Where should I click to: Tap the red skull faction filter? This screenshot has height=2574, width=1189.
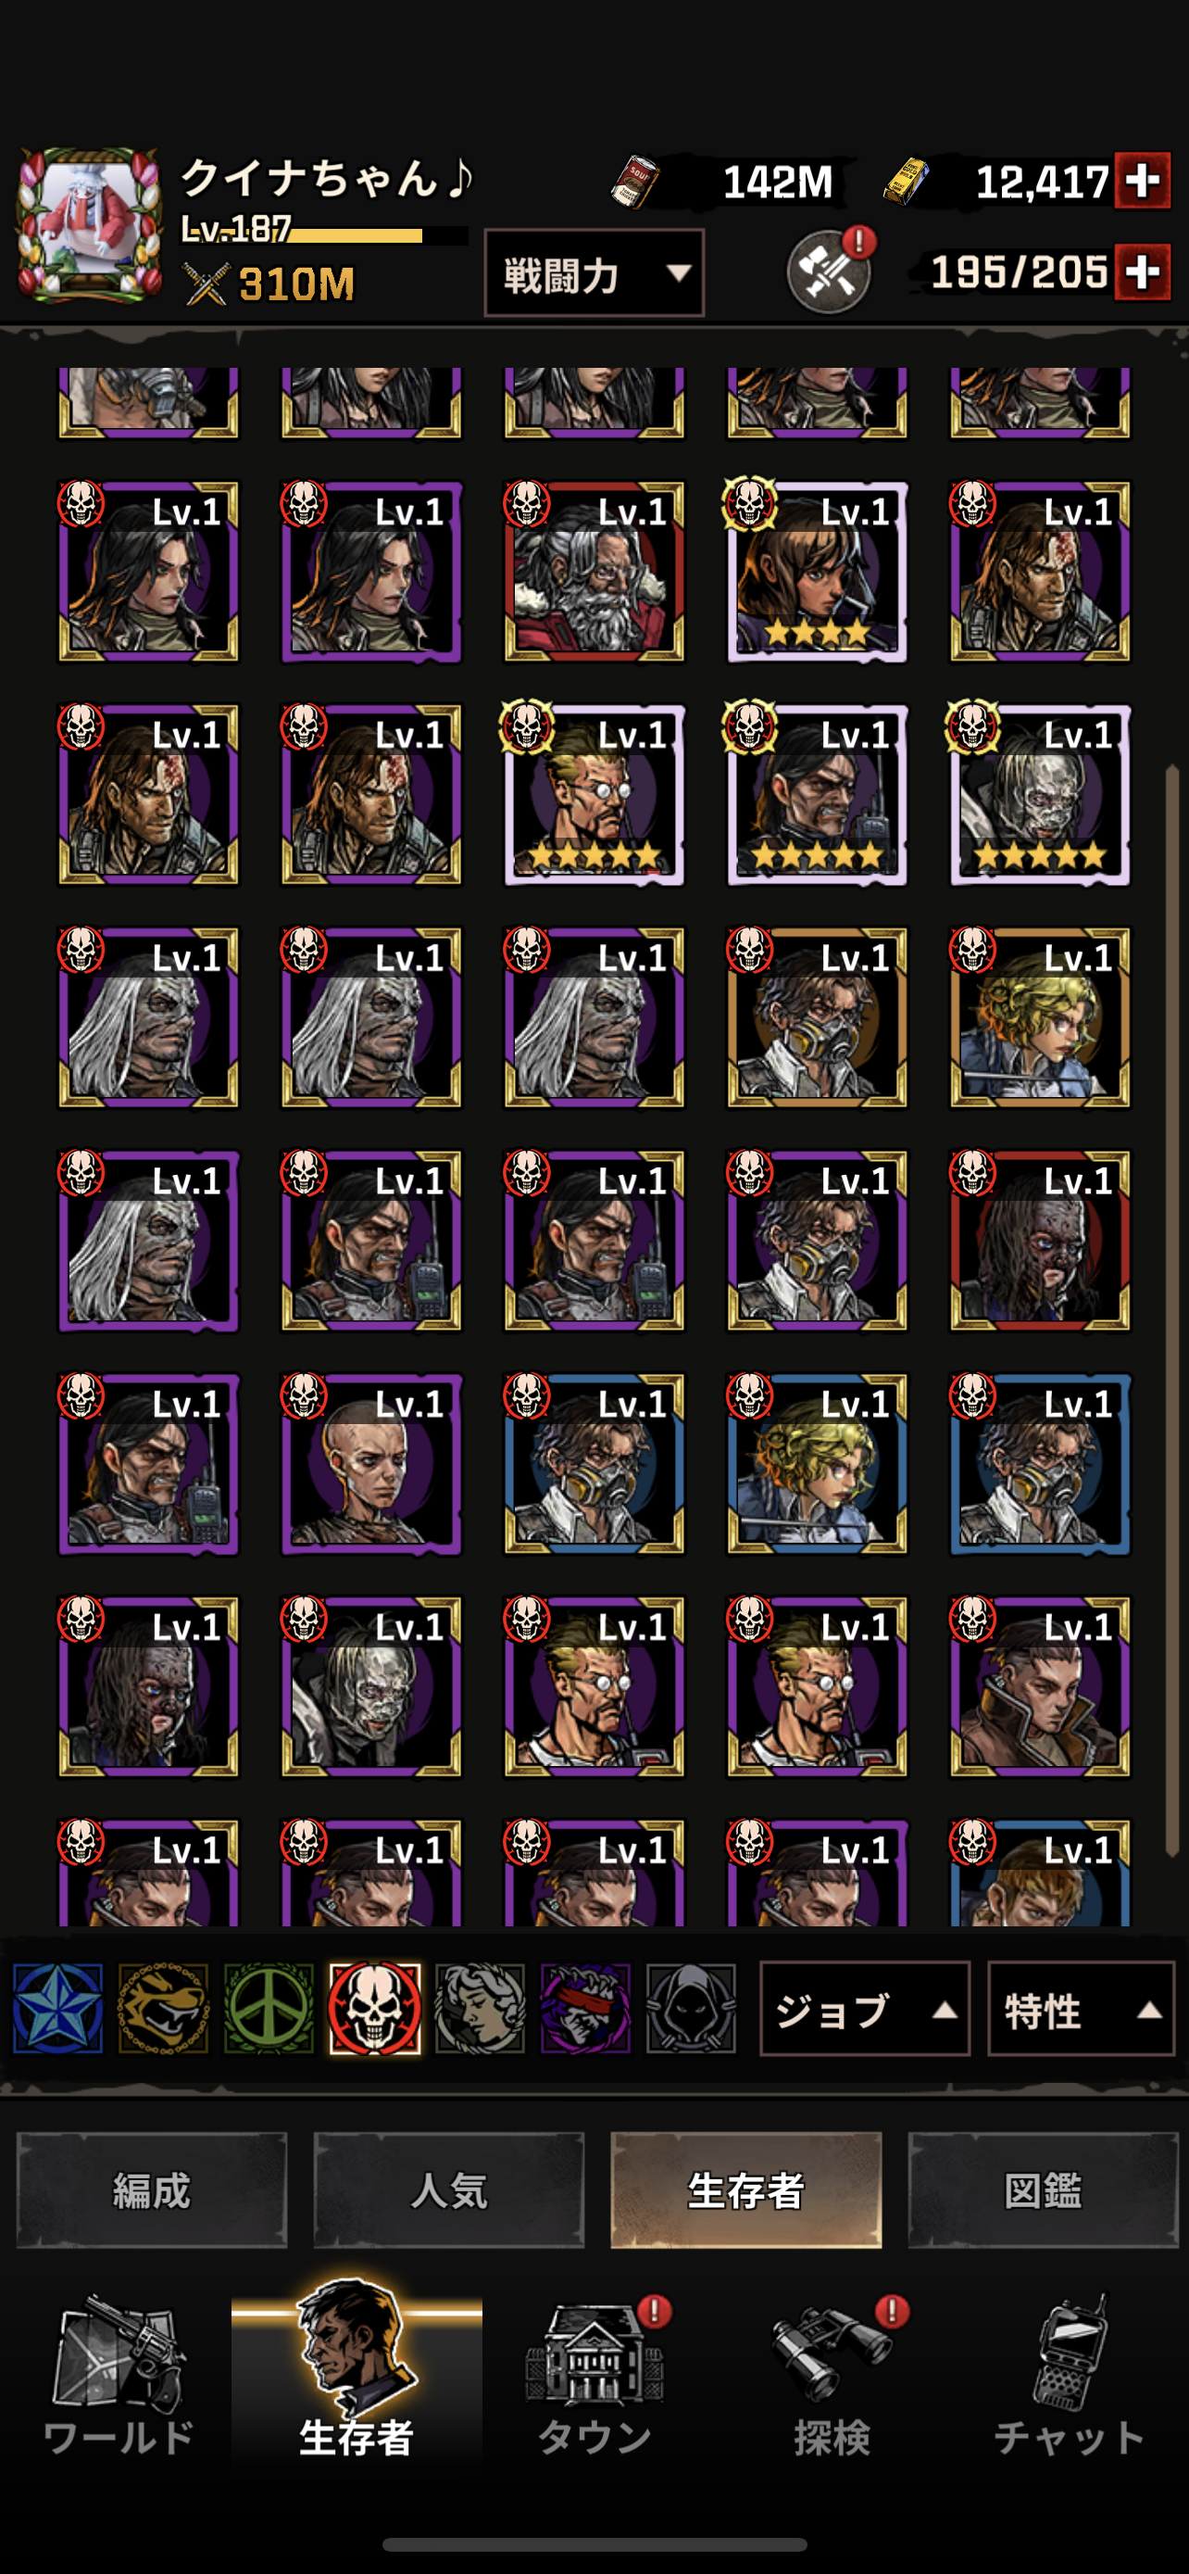(374, 2008)
